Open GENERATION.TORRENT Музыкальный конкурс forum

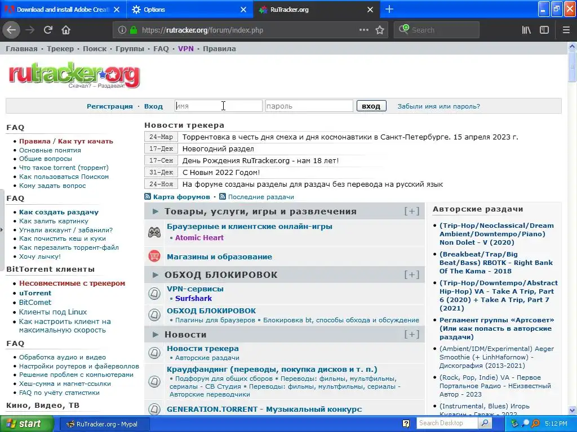(x=264, y=409)
